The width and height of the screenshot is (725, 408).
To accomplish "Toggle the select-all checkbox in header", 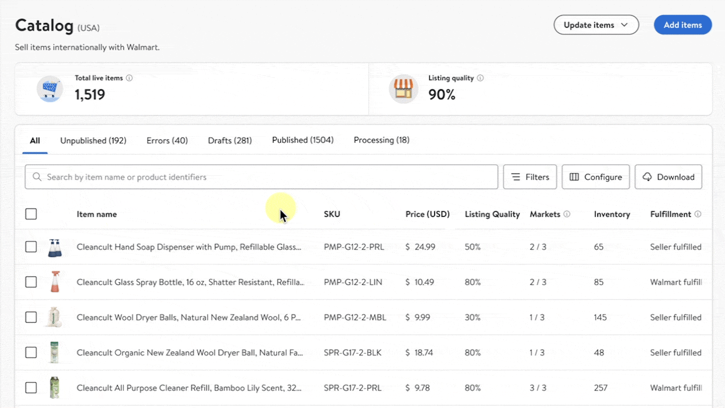I will (x=31, y=214).
